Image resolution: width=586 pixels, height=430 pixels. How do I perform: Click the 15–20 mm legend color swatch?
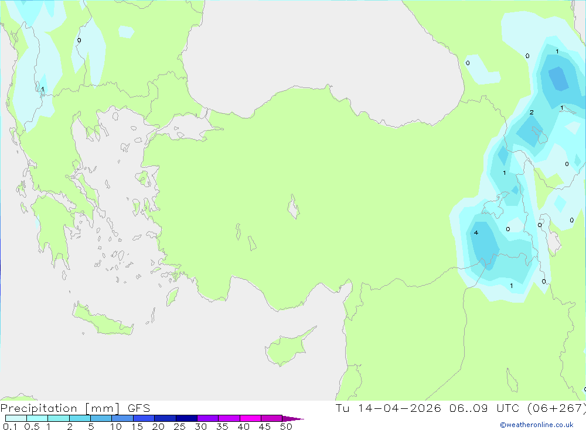click(144, 418)
